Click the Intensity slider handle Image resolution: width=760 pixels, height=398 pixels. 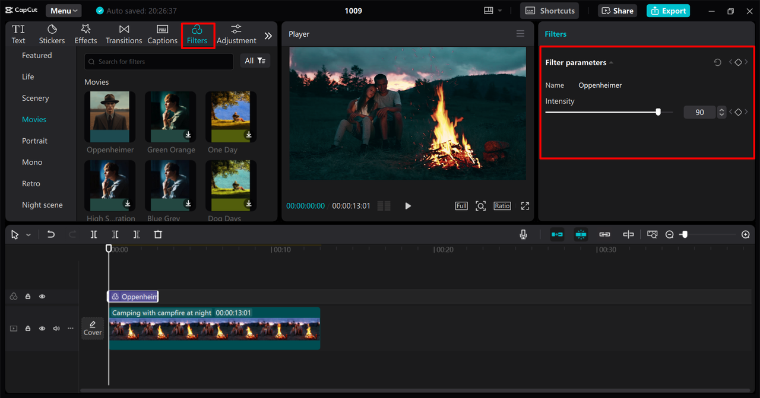click(x=658, y=112)
